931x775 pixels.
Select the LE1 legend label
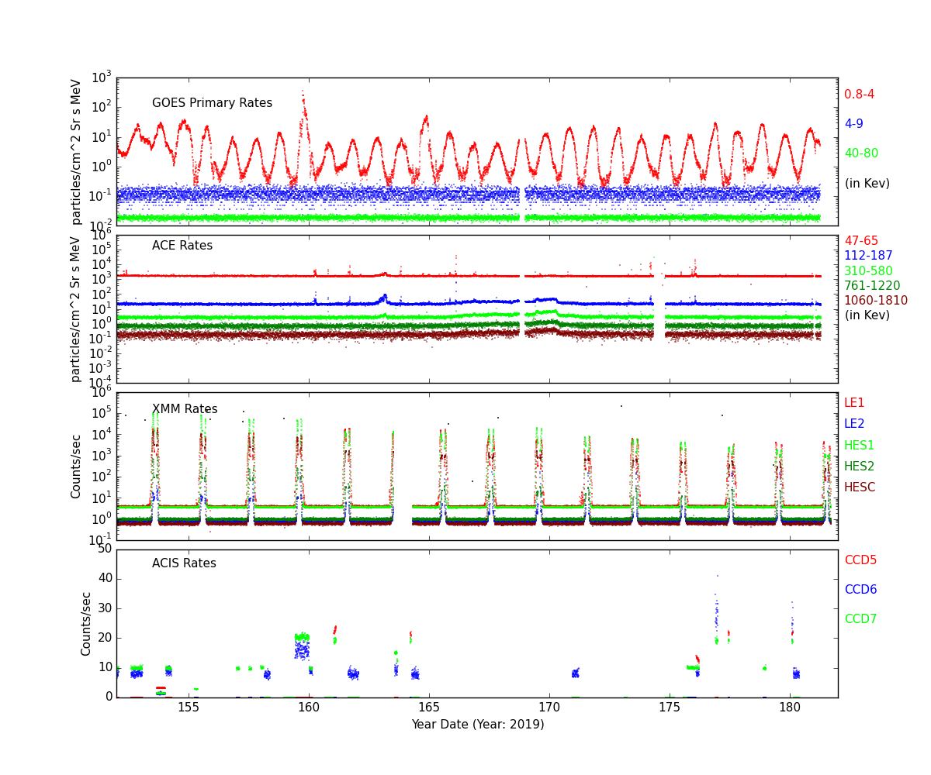pos(853,403)
